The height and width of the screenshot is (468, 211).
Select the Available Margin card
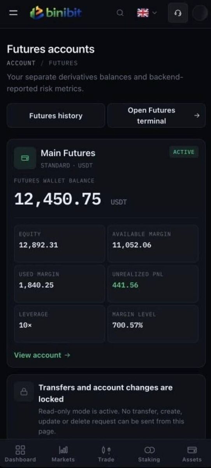pos(153,243)
